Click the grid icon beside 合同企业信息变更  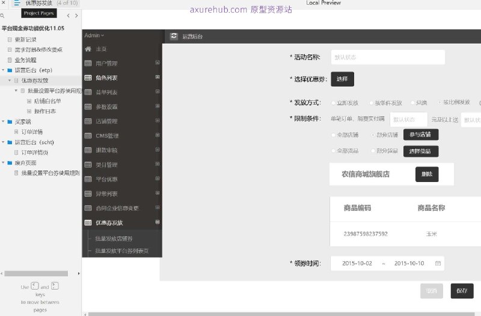(x=88, y=208)
